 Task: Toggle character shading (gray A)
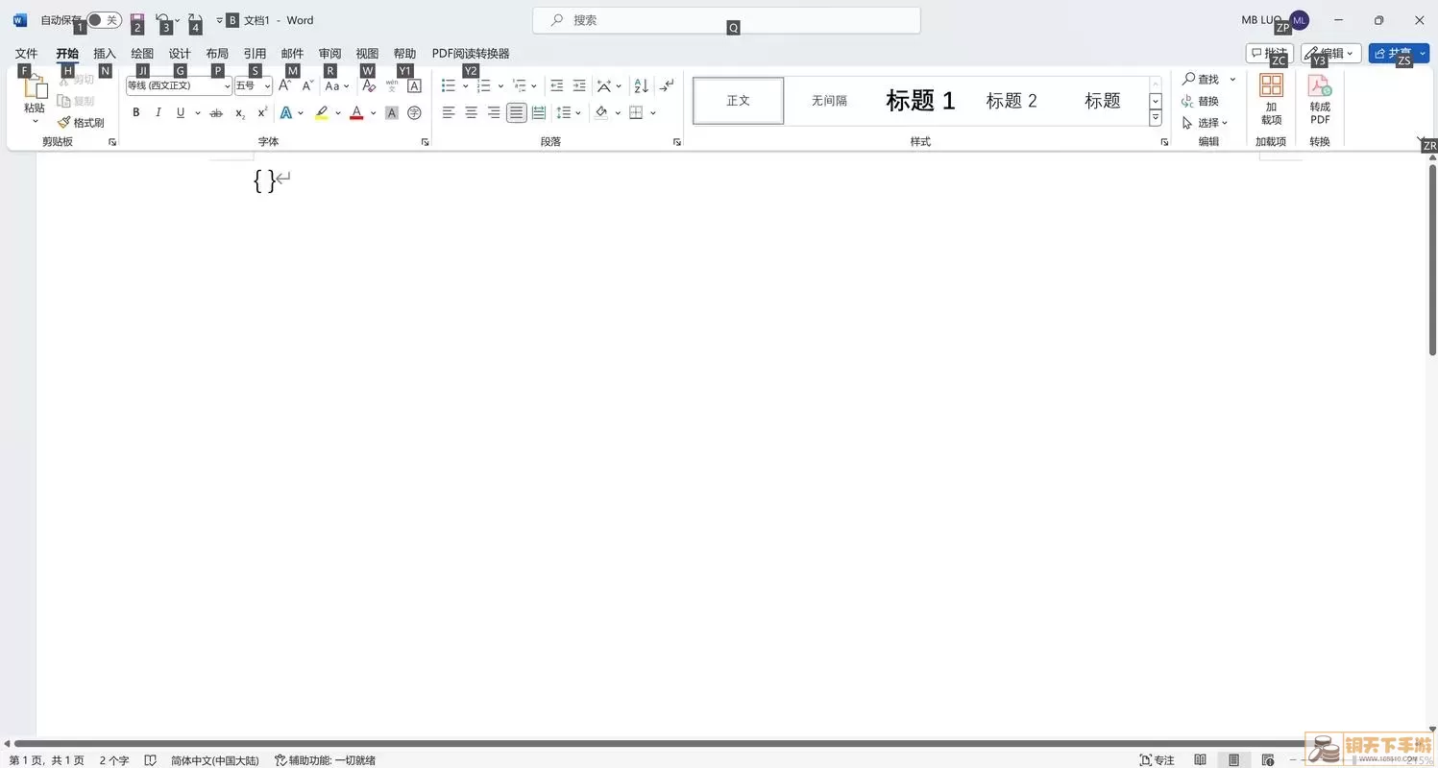pyautogui.click(x=392, y=113)
